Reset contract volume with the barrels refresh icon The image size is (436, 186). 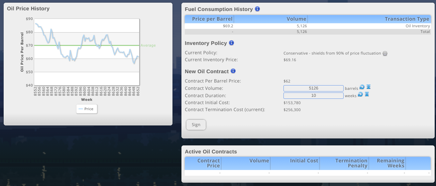tap(362, 87)
